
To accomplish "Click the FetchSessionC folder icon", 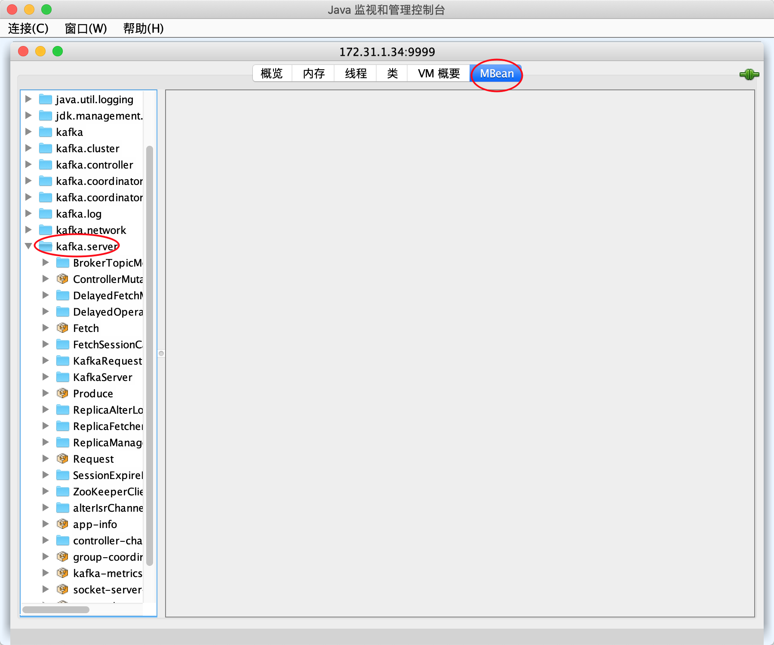I will click(63, 344).
